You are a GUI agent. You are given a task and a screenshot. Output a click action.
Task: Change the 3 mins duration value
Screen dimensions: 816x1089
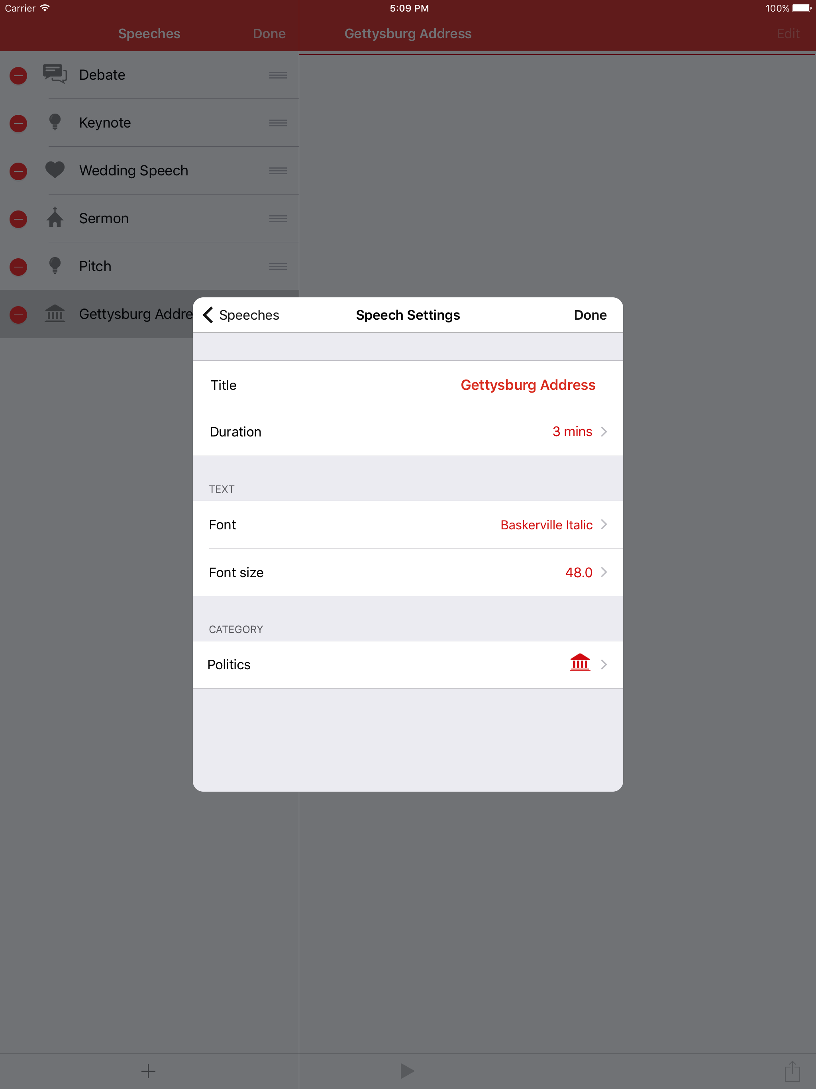point(572,432)
